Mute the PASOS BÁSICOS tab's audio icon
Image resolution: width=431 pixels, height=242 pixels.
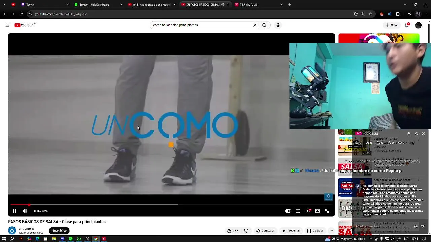(223, 5)
